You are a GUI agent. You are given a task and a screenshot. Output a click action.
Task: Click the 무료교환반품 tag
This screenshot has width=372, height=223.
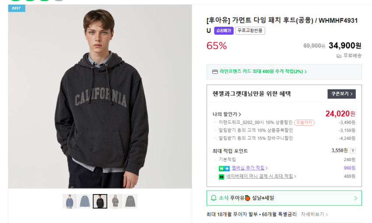[250, 31]
